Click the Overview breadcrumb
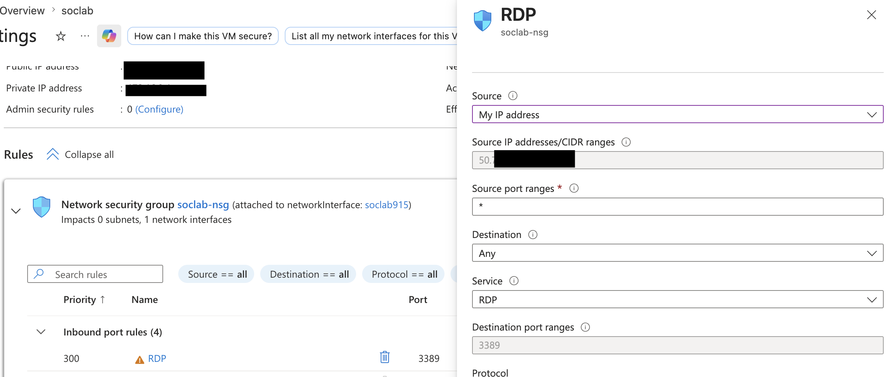 tap(22, 11)
